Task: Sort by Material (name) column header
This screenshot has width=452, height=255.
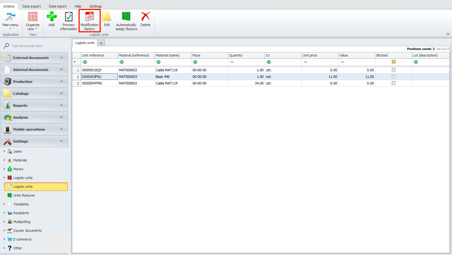Action: coord(173,55)
